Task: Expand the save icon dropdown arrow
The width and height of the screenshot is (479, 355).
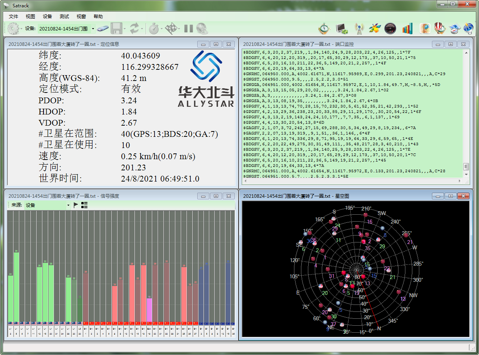Action: [x=124, y=29]
